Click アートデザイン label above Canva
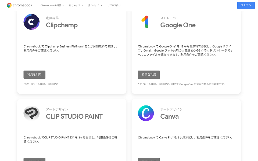The height and width of the screenshot is (161, 258). 171,109
